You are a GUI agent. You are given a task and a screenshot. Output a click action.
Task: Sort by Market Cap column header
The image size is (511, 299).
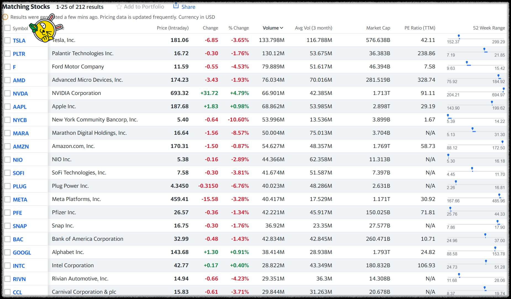coord(378,28)
